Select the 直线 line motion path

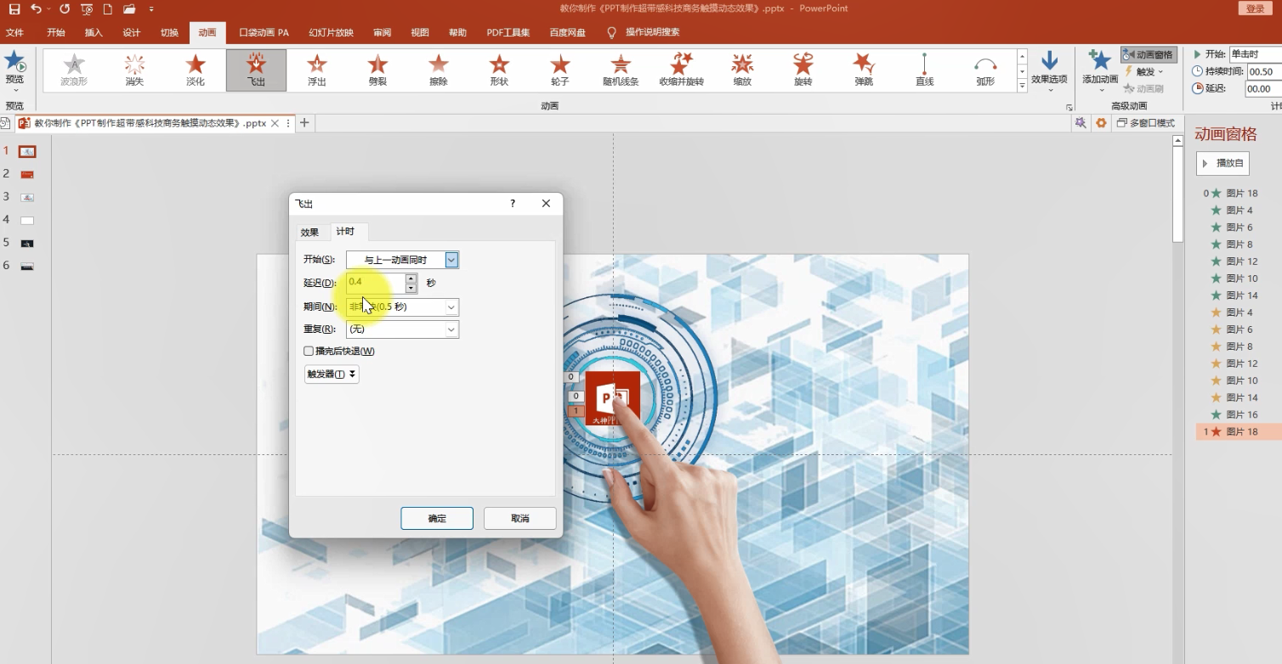[924, 70]
